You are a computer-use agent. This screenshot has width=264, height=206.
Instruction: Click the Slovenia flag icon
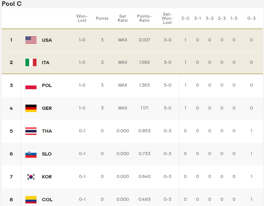coord(31,154)
